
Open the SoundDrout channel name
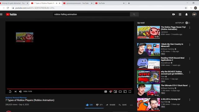[x=165, y=63]
